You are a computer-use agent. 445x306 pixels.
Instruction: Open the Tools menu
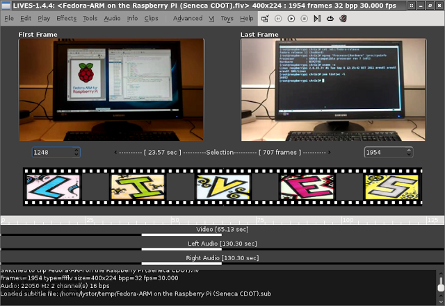click(90, 19)
